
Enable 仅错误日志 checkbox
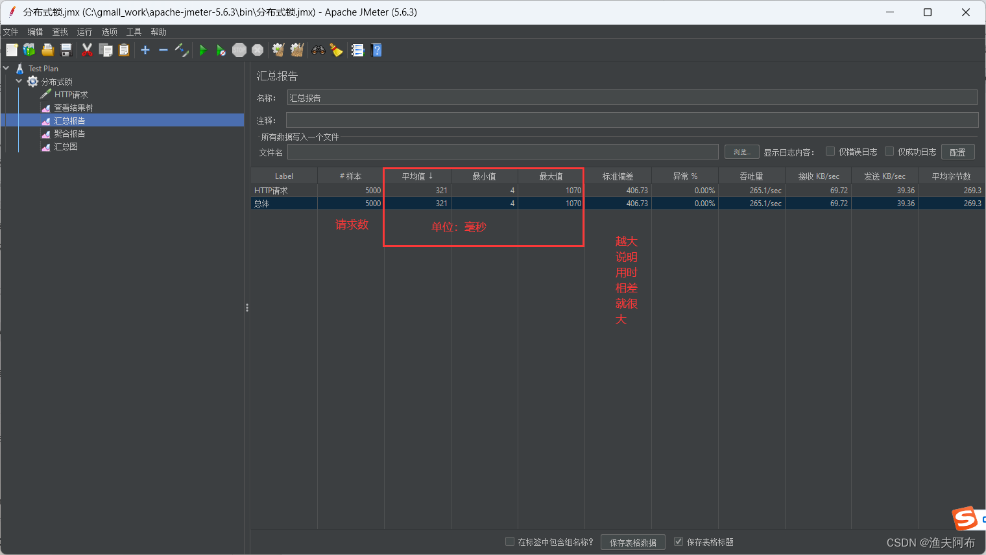(x=830, y=151)
